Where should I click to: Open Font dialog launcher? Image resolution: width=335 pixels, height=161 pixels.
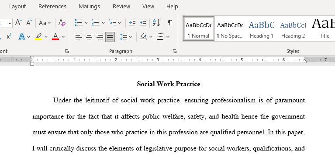67,51
